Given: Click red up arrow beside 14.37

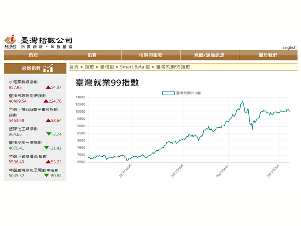Looking at the screenshot, I should point(48,87).
